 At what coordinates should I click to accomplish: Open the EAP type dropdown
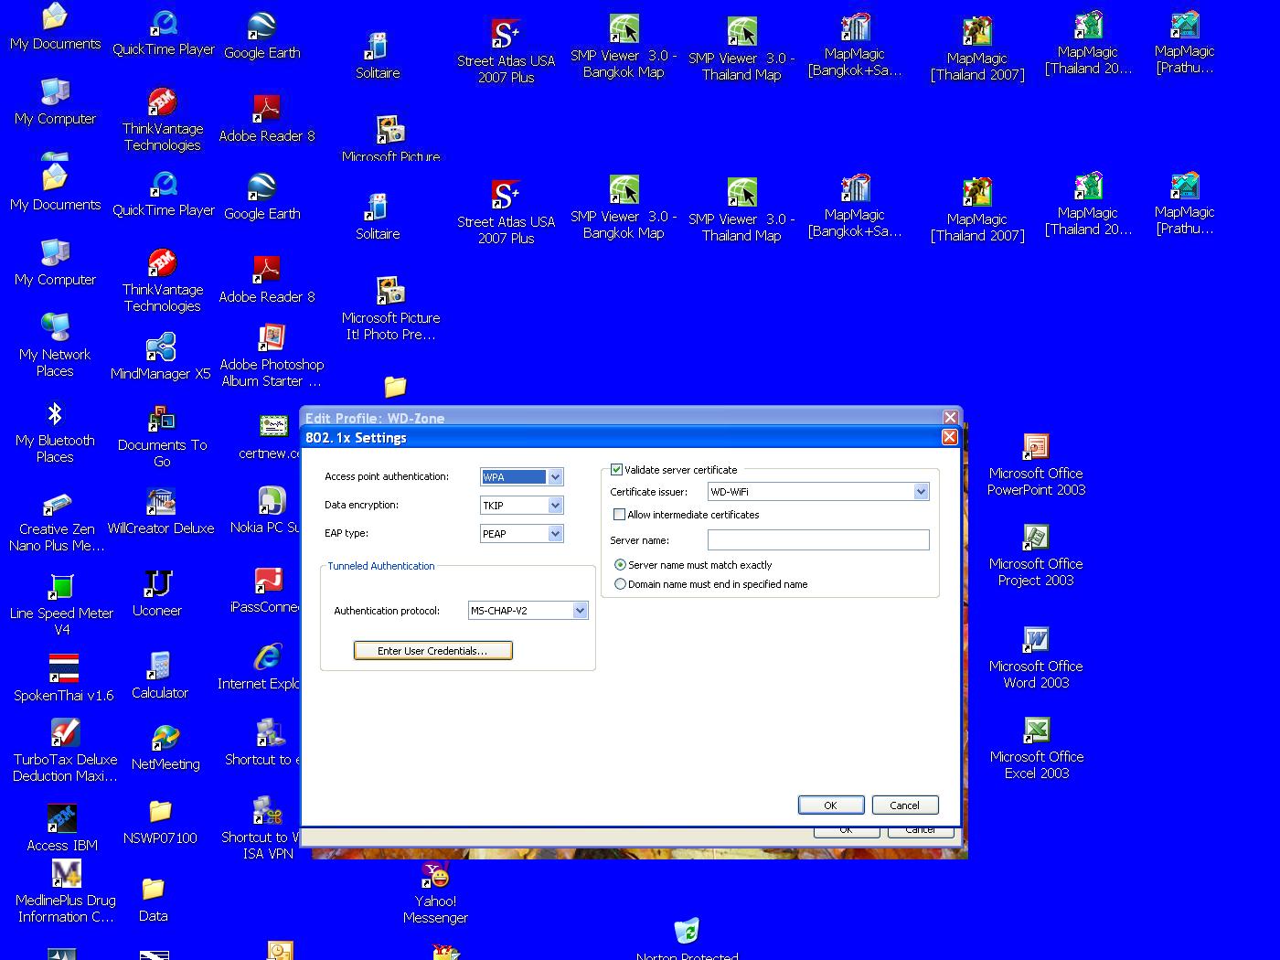[555, 534]
